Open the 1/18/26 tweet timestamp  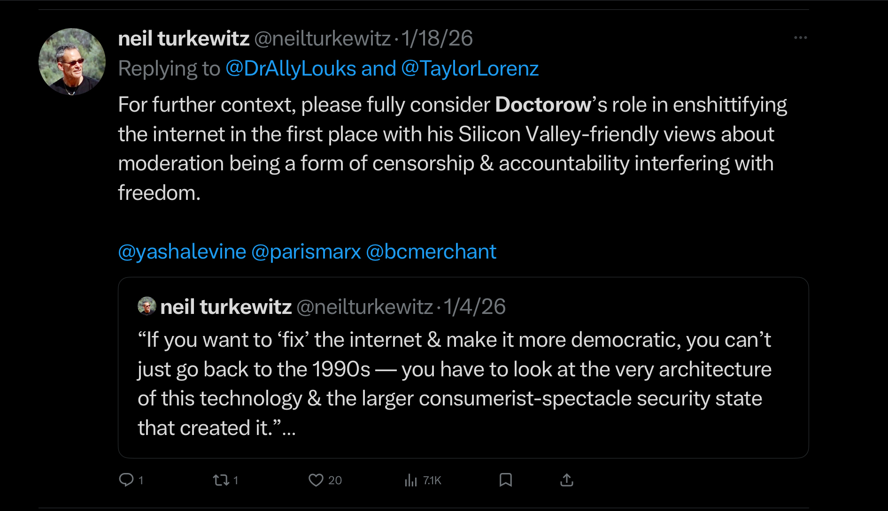pos(437,38)
